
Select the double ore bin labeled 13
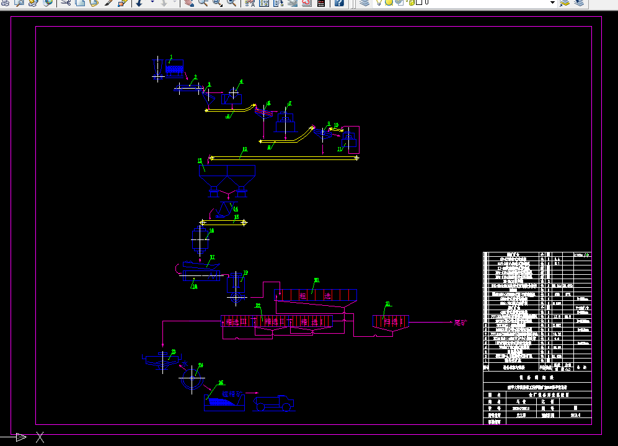(227, 181)
